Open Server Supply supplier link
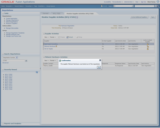This screenshot has width=160, height=128. 48,49
